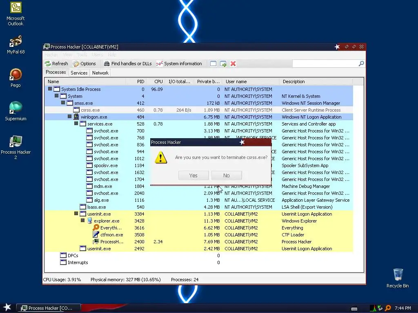The width and height of the screenshot is (418, 313).
Task: Open the Pego desktop icon
Action: click(16, 78)
